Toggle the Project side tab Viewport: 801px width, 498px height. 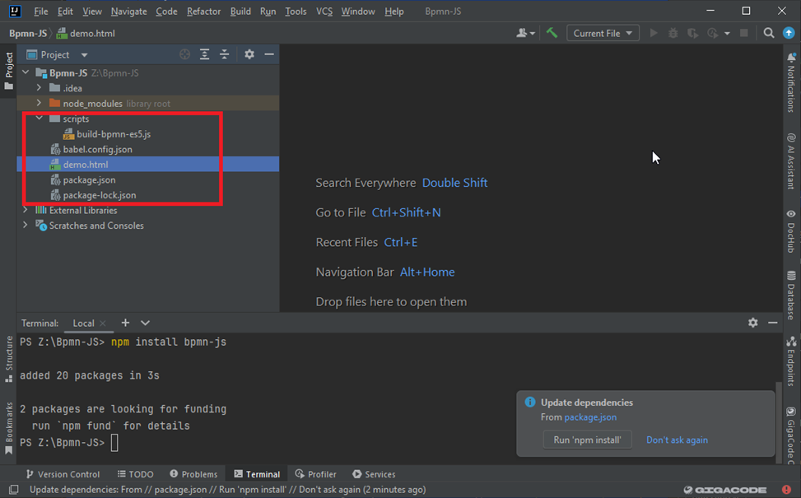coord(9,71)
